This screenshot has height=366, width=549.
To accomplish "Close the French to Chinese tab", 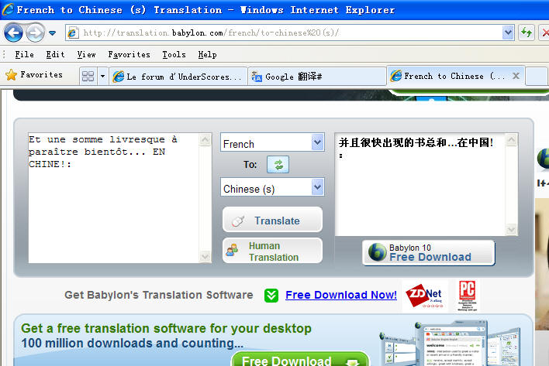I will 516,76.
